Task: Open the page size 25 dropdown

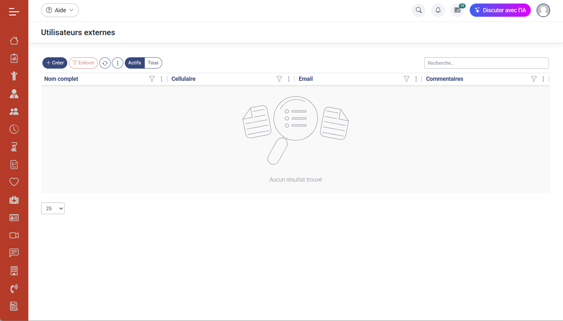Action: point(53,208)
